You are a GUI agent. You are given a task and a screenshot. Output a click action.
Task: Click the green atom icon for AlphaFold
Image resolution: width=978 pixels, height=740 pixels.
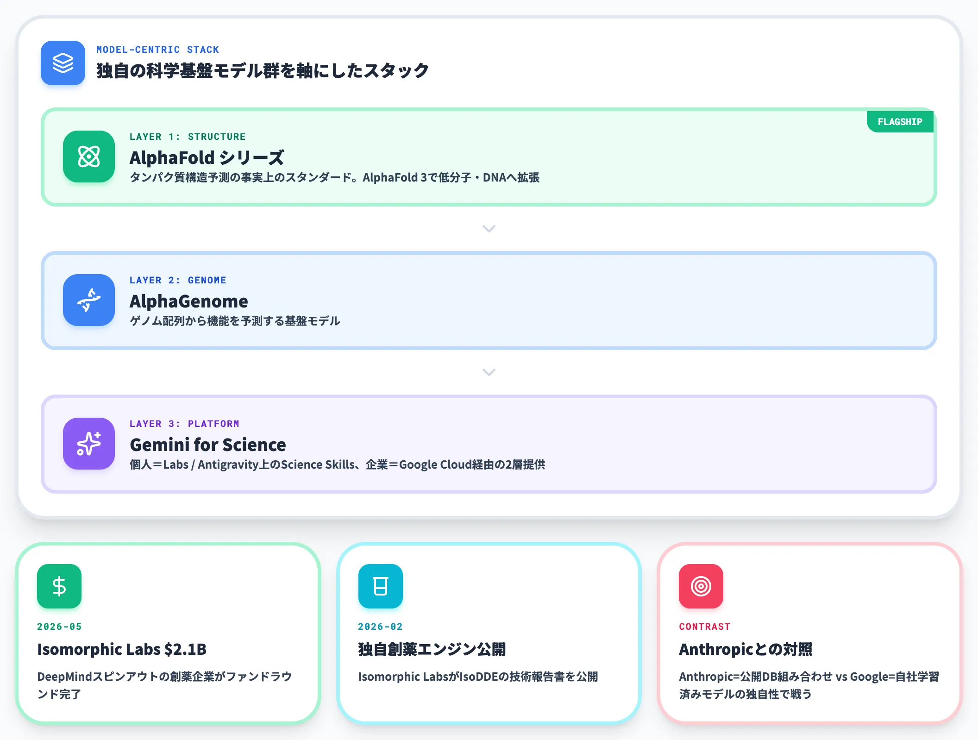point(89,157)
